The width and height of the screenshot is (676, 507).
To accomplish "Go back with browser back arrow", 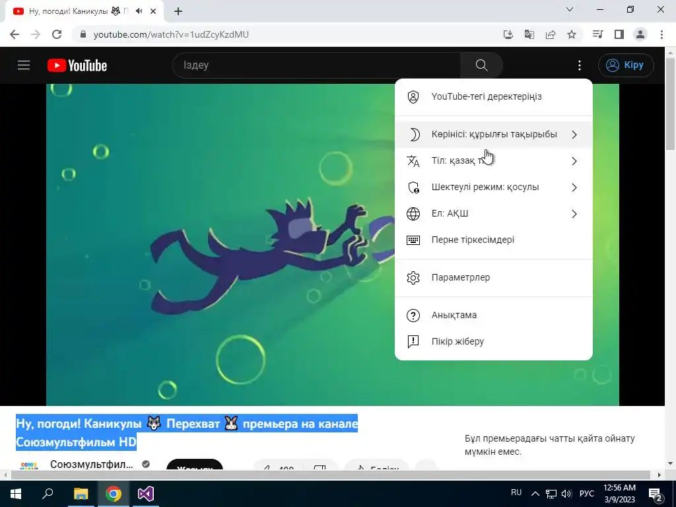I will click(x=15, y=34).
